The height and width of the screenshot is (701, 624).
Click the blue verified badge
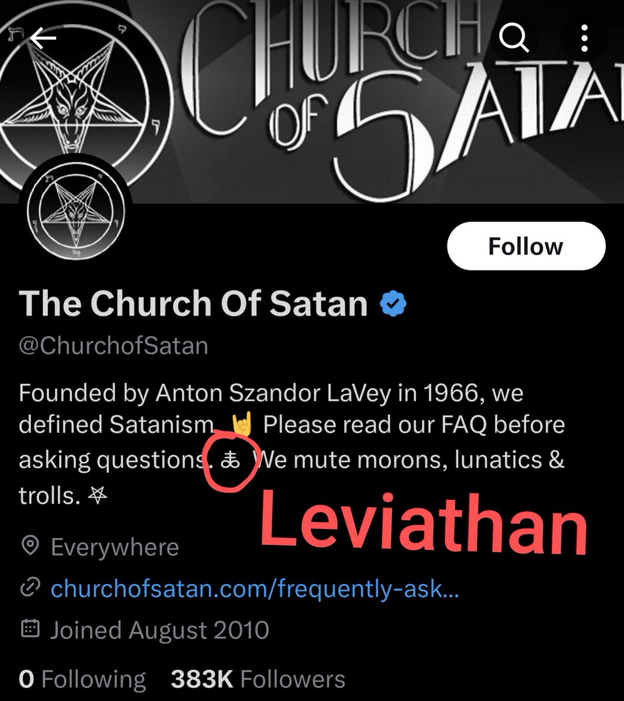[x=394, y=304]
